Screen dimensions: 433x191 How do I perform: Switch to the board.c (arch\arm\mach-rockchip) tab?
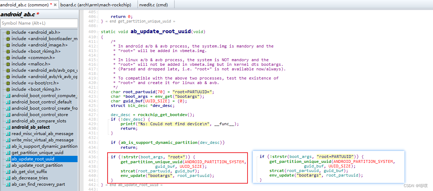(x=96, y=5)
